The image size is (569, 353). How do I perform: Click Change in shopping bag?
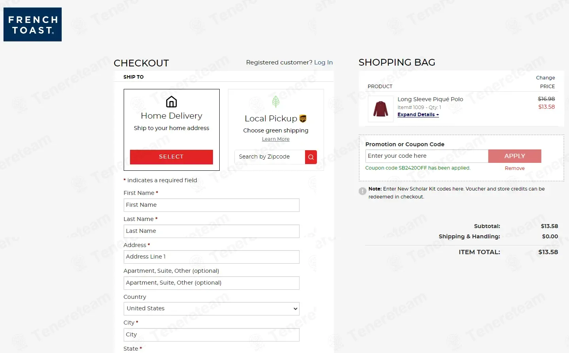pyautogui.click(x=545, y=78)
